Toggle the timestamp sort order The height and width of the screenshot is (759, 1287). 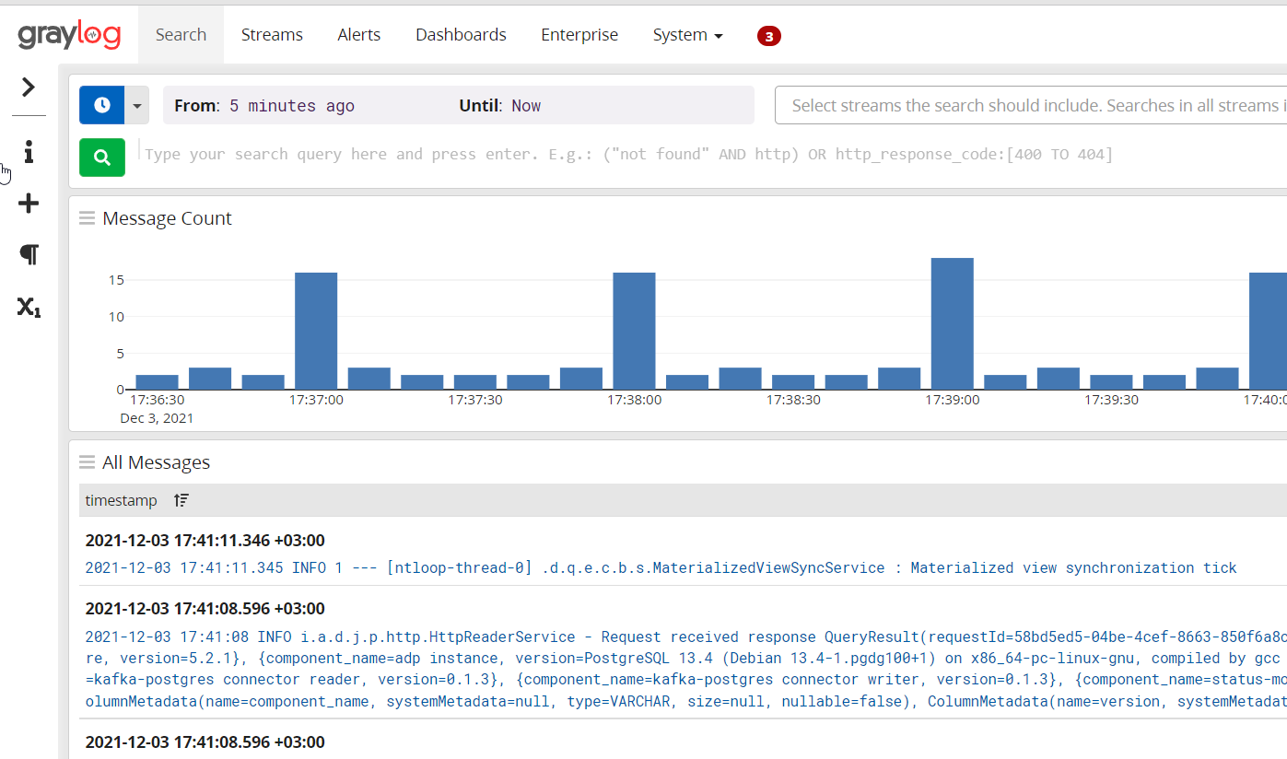point(181,500)
